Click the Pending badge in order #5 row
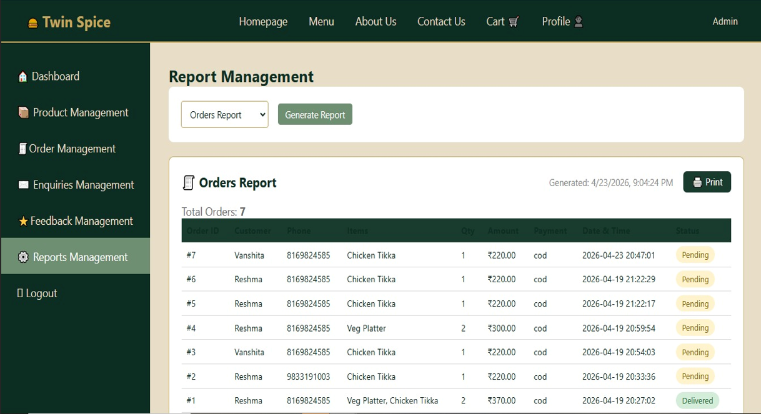Viewport: 761px width, 414px height. tap(695, 303)
